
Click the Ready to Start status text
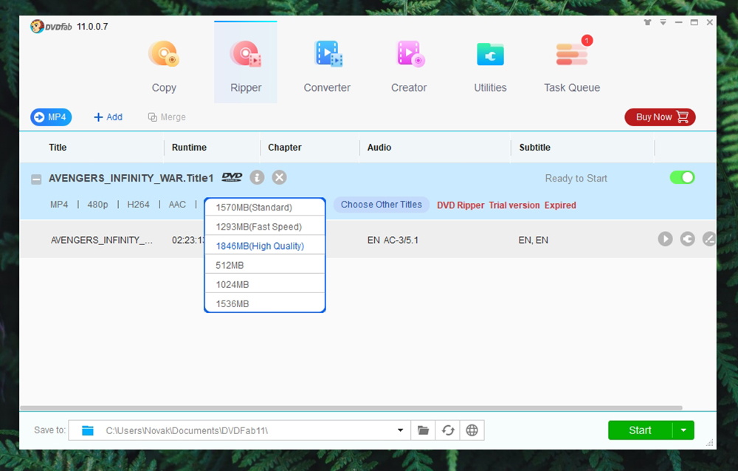576,179
